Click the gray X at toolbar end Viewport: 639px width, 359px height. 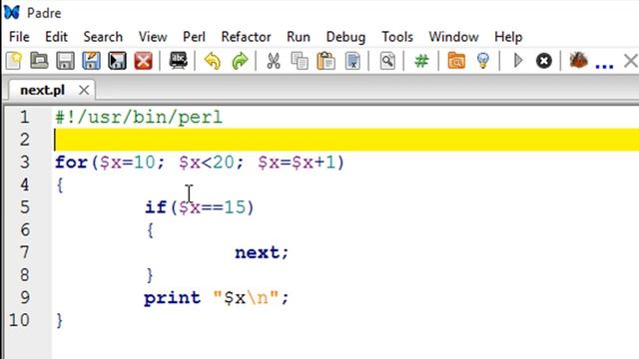[631, 61]
